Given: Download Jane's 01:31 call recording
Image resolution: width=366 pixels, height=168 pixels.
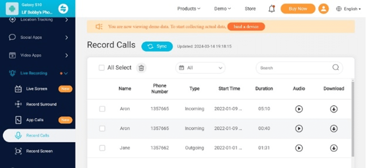Looking at the screenshot, I should 334,148.
